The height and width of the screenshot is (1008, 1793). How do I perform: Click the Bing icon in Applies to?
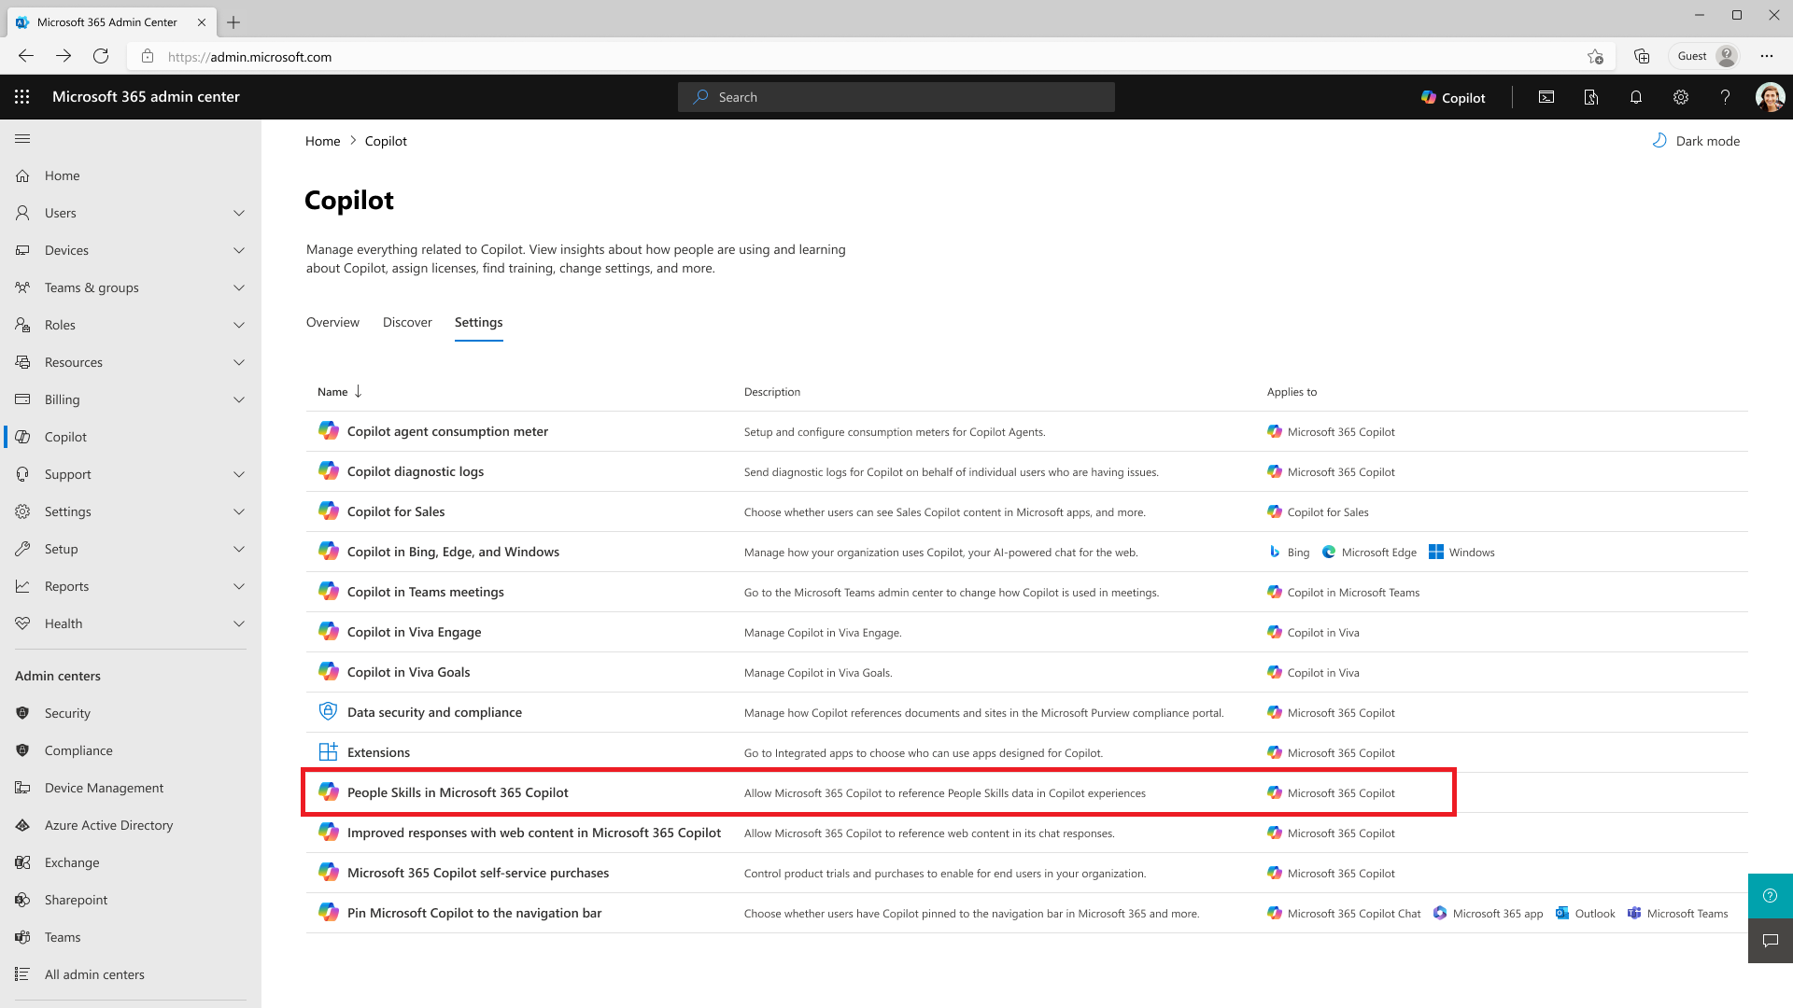point(1275,553)
